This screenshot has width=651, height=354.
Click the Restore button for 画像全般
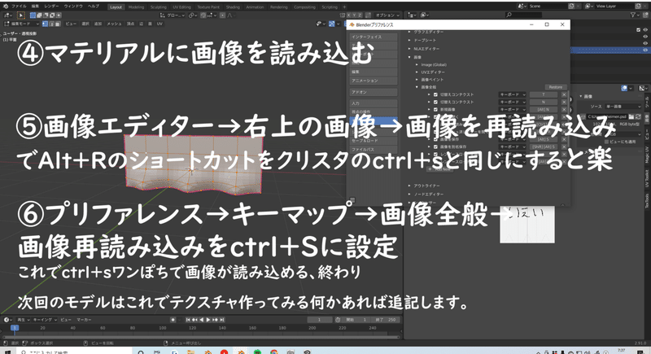pyautogui.click(x=555, y=87)
